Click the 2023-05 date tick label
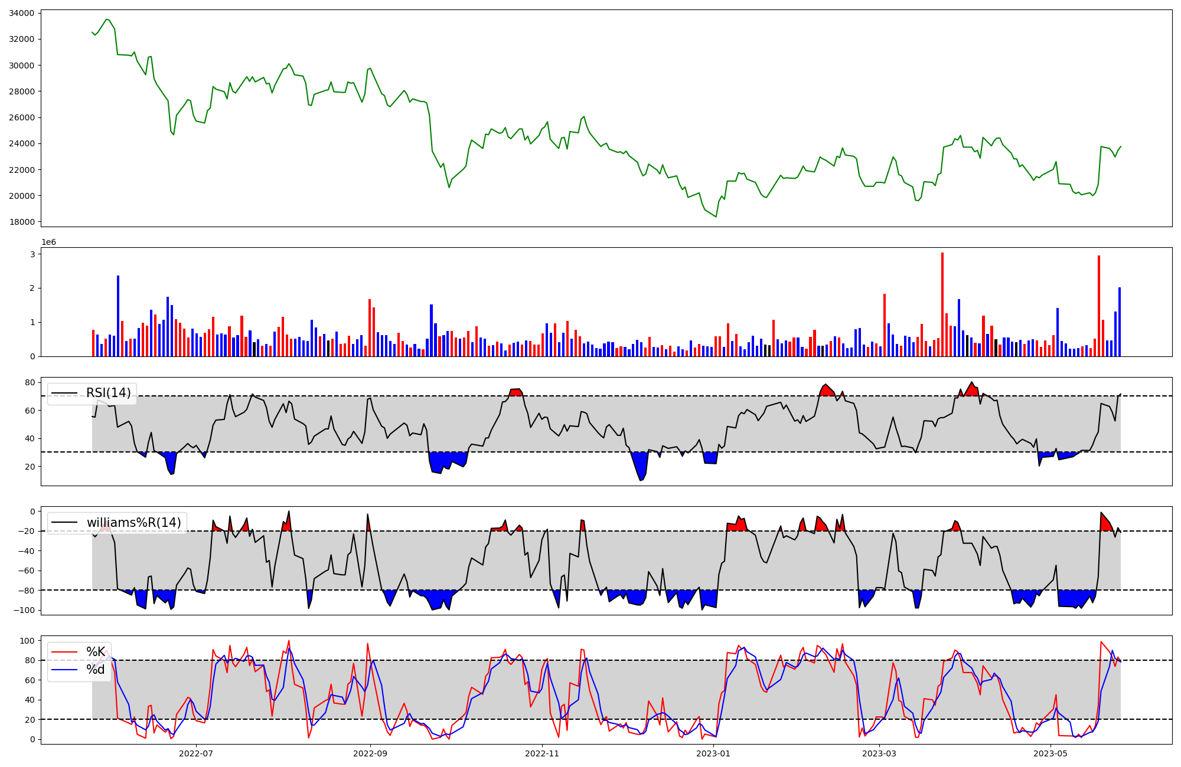Screen dimensions: 1181x767 pyautogui.click(x=1051, y=753)
